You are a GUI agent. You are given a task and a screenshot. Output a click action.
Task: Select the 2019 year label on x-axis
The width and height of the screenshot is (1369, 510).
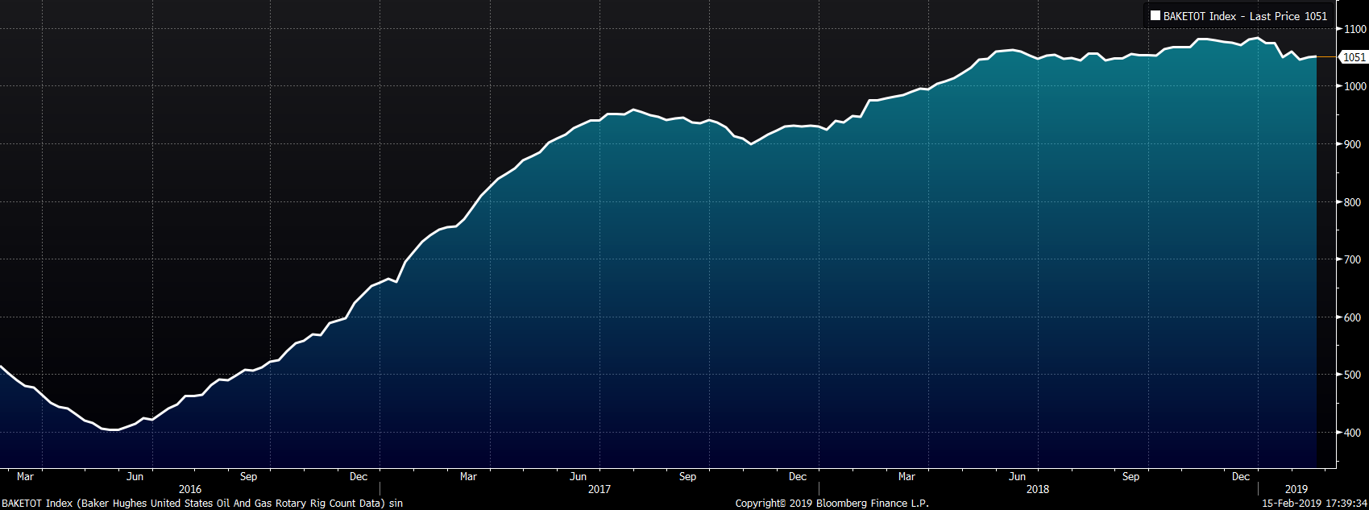(1296, 489)
